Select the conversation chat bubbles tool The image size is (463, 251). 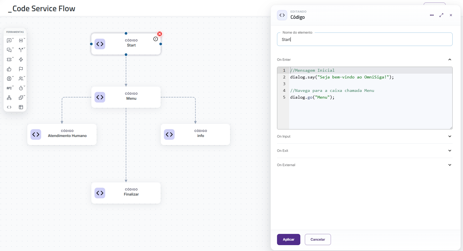[9, 50]
